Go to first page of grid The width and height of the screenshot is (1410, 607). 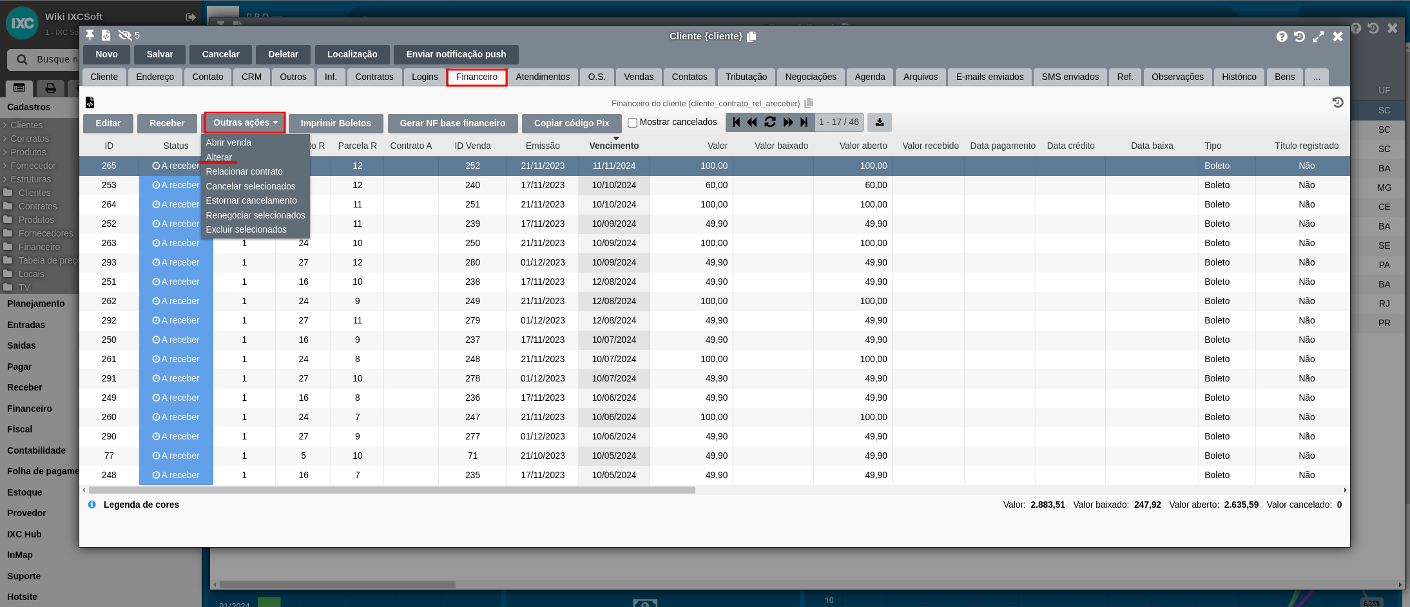click(737, 122)
